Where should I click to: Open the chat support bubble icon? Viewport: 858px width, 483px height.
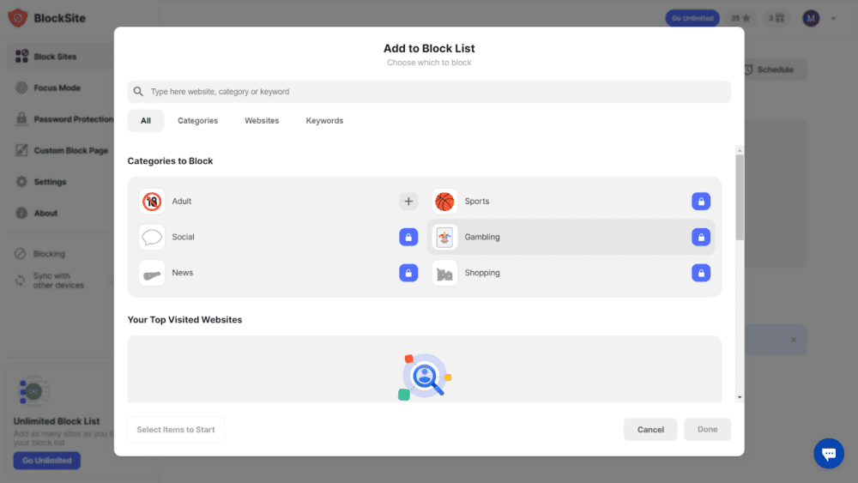tap(828, 454)
